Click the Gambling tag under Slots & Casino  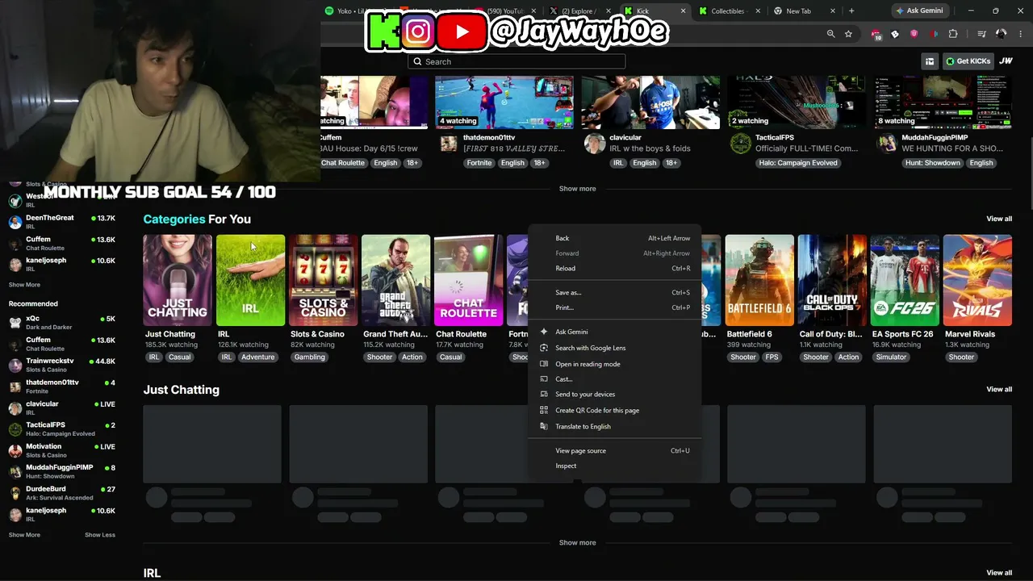(309, 357)
